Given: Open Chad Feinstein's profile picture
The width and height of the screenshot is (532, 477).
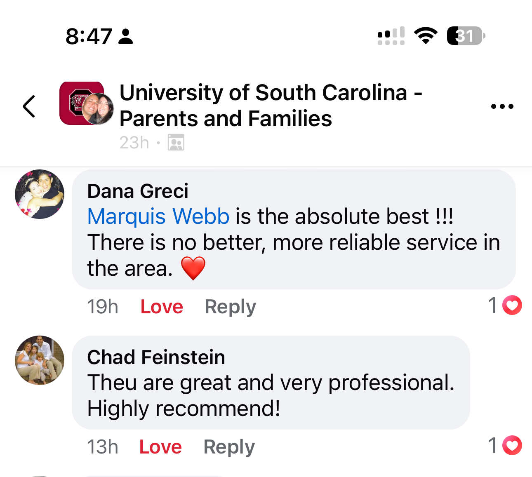Looking at the screenshot, I should (x=40, y=360).
